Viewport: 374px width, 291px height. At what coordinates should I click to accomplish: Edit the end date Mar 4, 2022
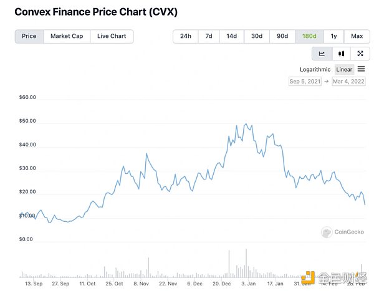pyautogui.click(x=349, y=81)
